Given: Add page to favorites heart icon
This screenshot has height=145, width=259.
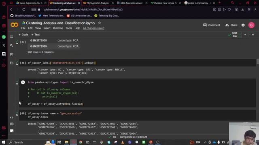Looking at the screenshot, I should click(x=229, y=10).
